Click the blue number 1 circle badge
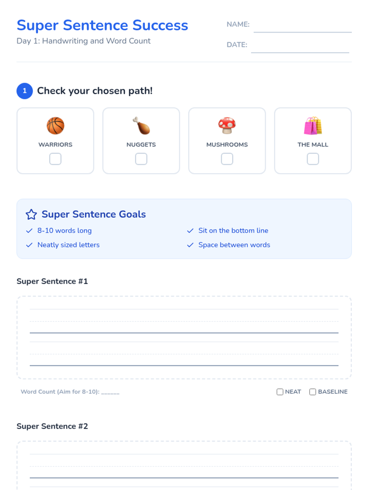This screenshot has width=368, height=490. click(25, 91)
